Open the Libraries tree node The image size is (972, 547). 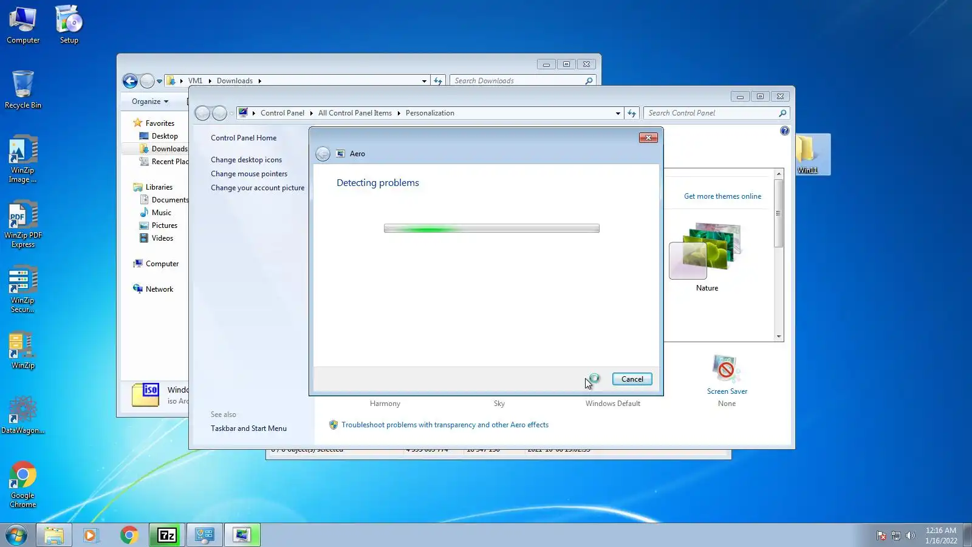(159, 187)
